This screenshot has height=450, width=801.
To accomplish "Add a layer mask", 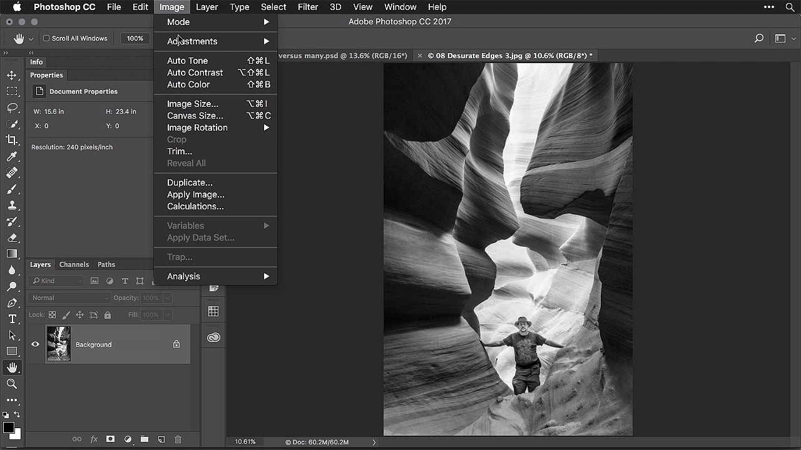I will pyautogui.click(x=111, y=439).
